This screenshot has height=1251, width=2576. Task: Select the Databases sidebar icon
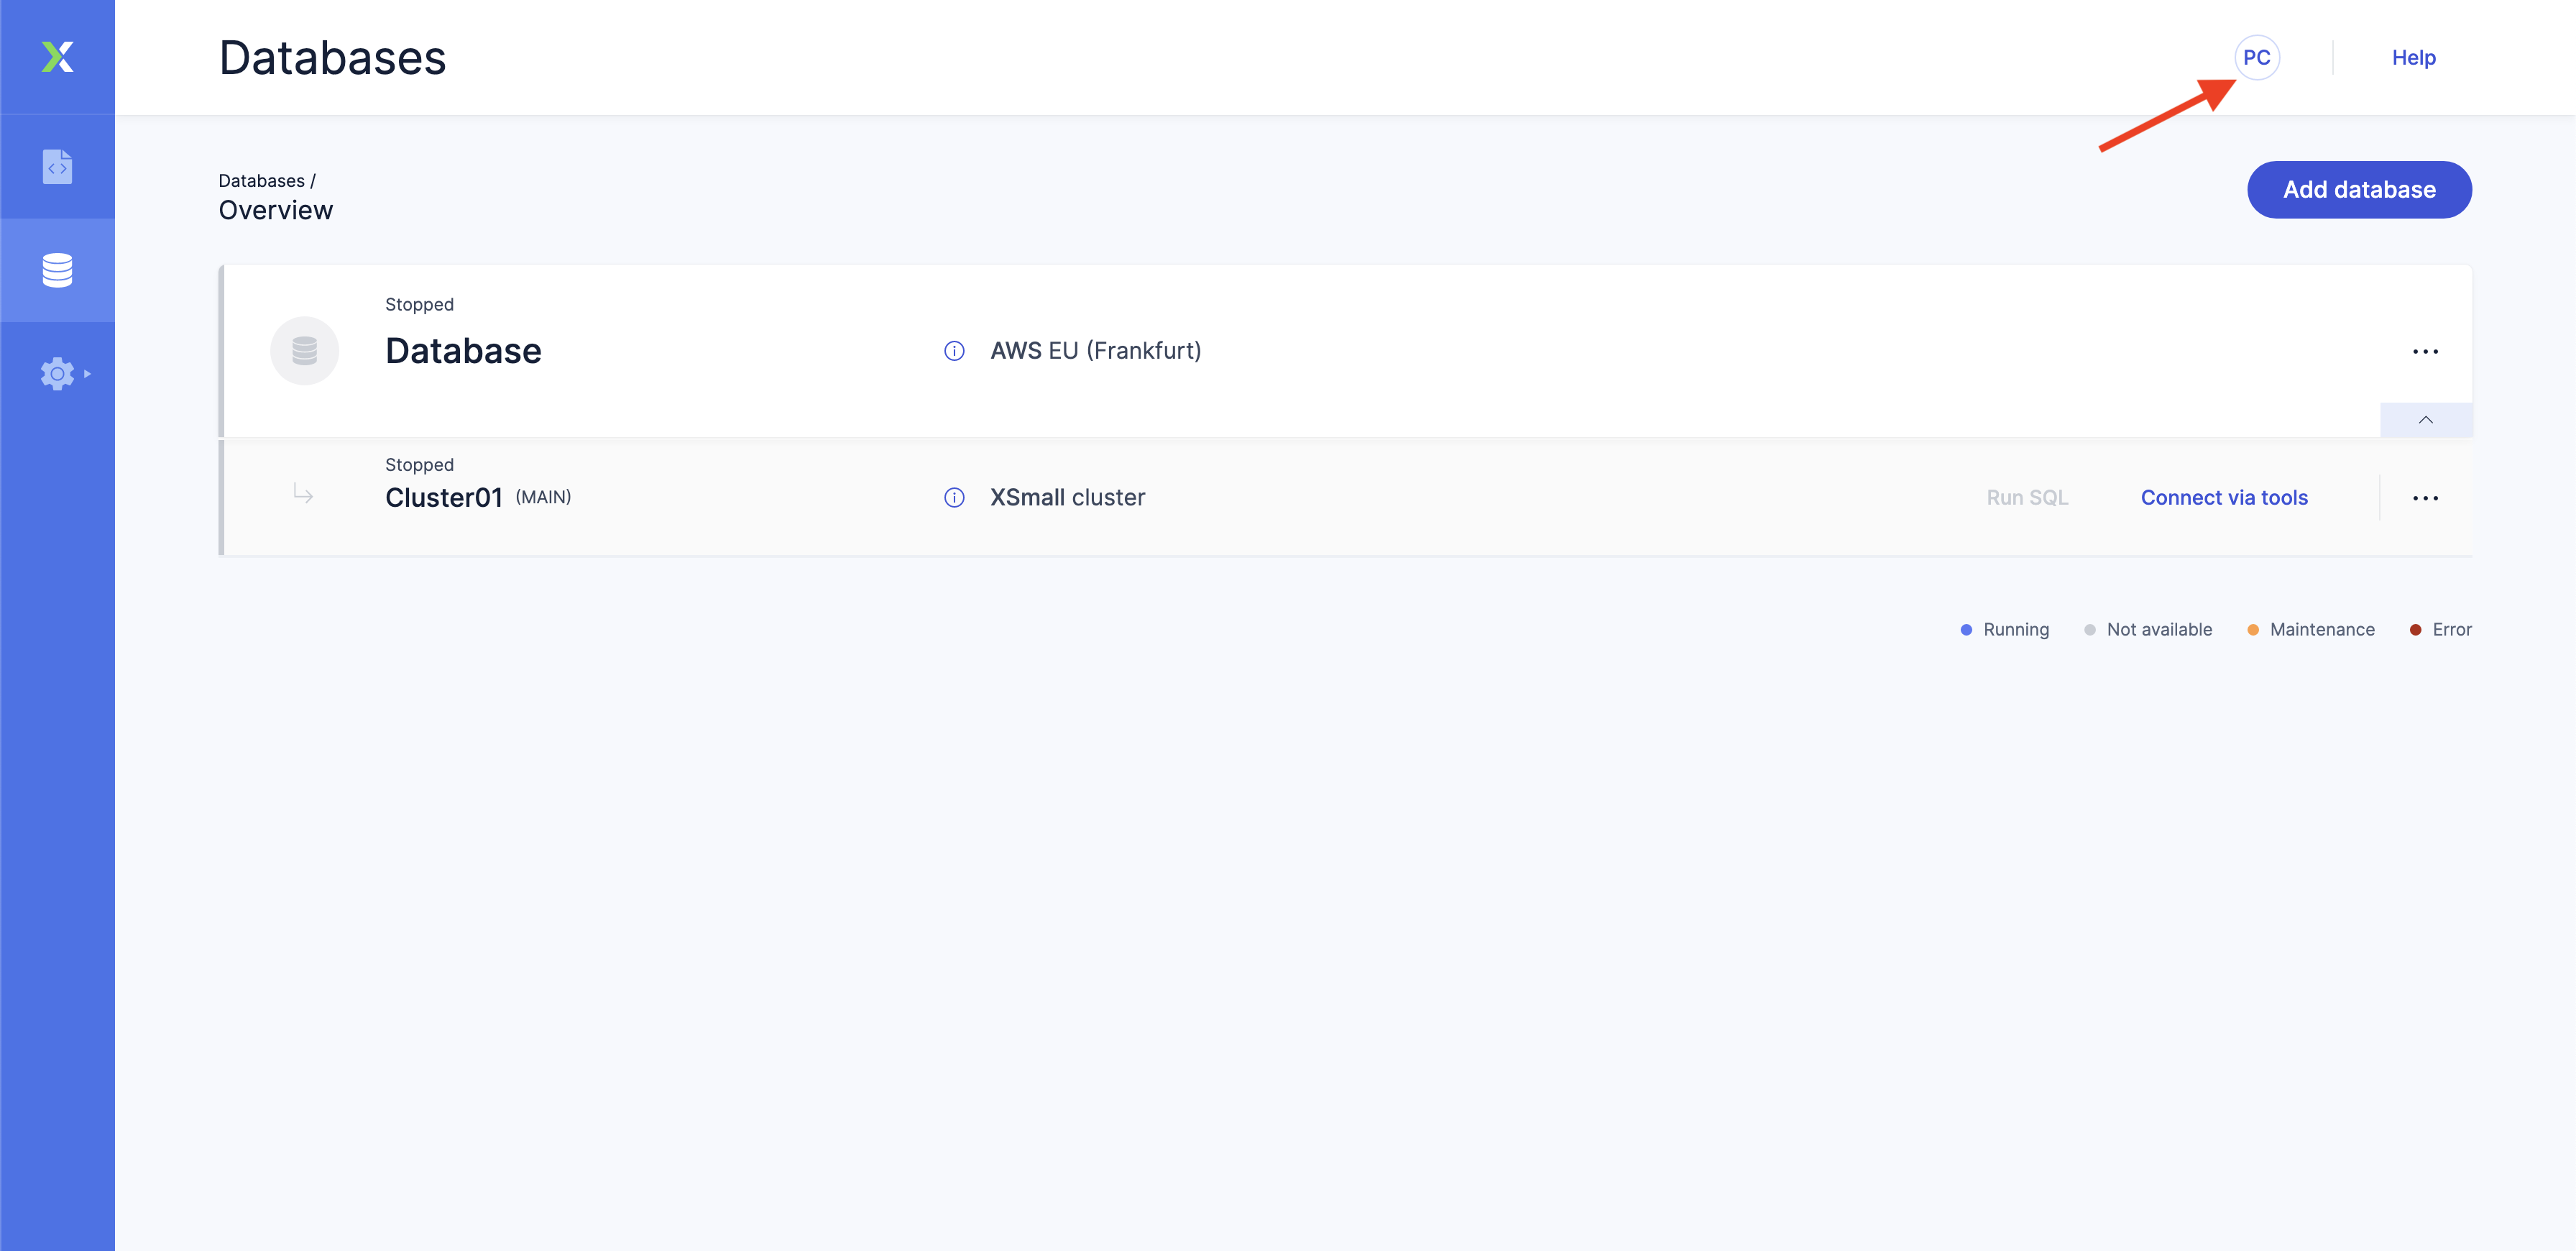[x=57, y=270]
